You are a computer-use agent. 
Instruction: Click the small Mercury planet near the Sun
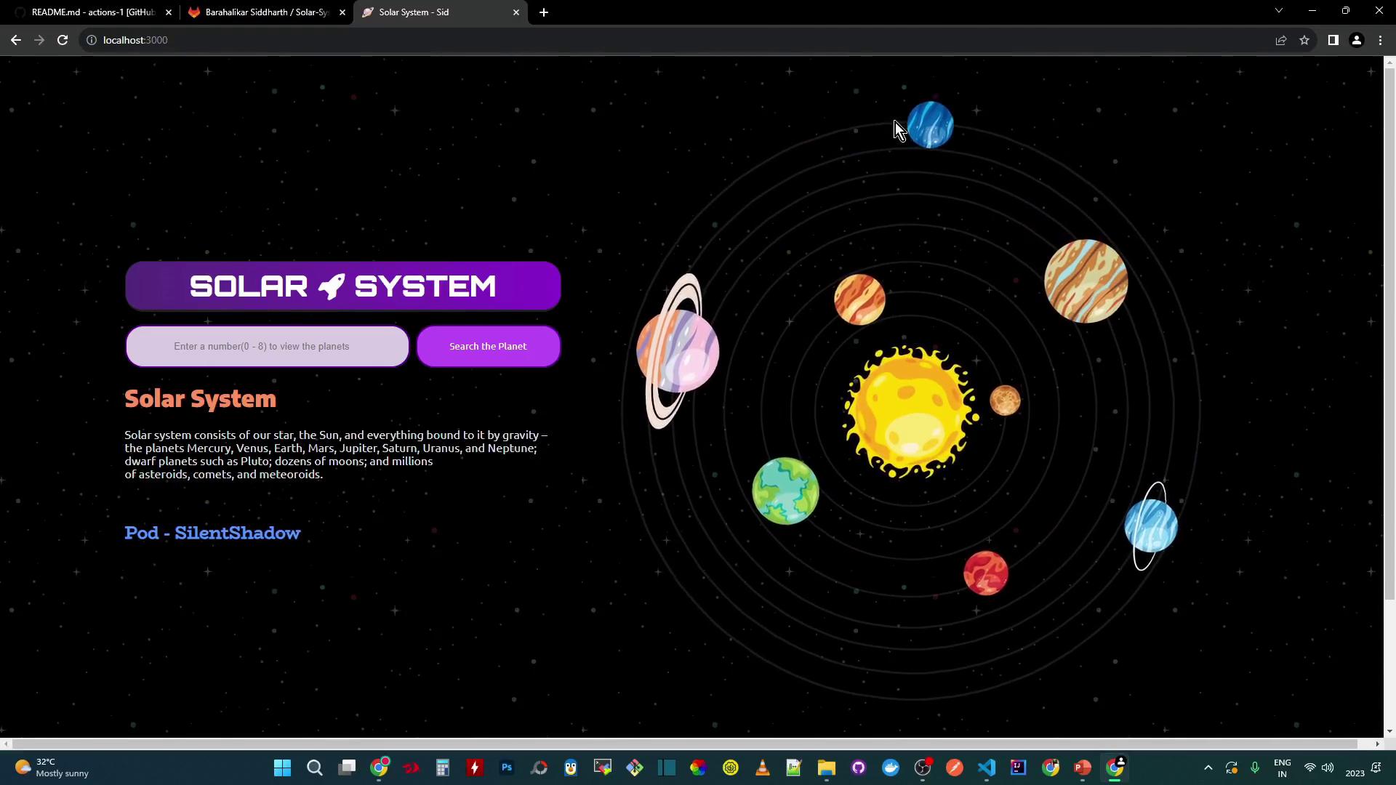click(x=1005, y=400)
